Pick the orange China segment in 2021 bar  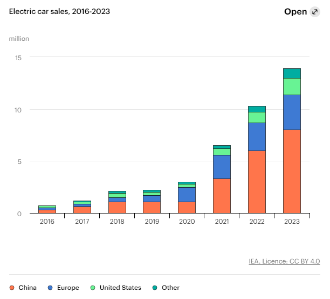coord(222,196)
